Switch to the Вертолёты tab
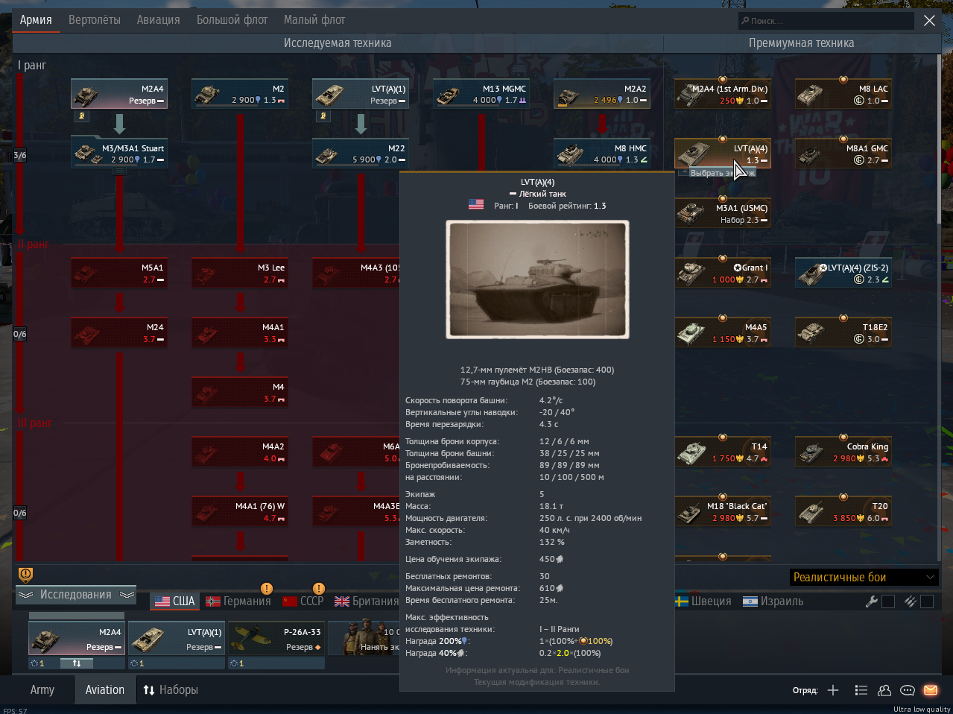Viewport: 953px width, 714px height. pyautogui.click(x=95, y=20)
